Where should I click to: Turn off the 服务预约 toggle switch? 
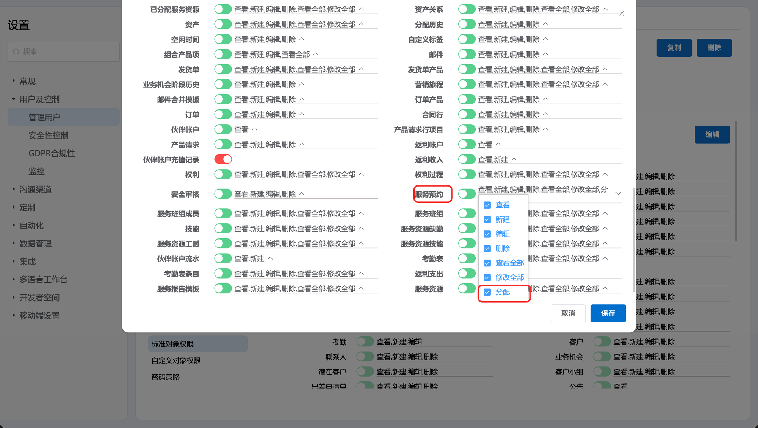pyautogui.click(x=467, y=194)
